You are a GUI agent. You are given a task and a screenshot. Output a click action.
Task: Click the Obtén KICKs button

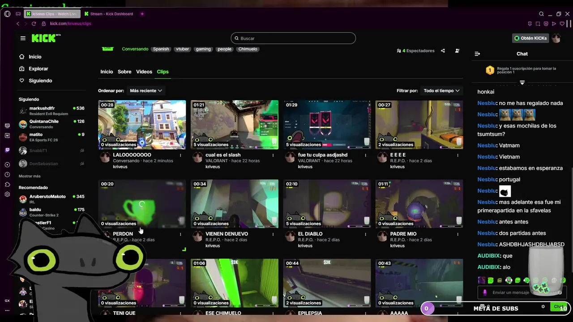coord(530,38)
